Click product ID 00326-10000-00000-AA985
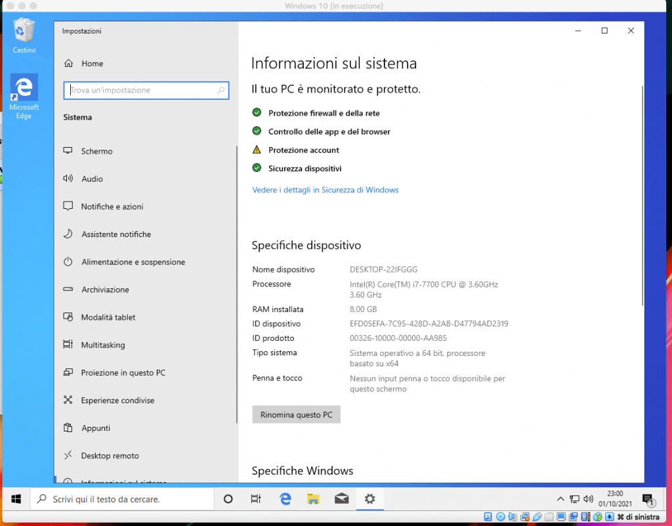This screenshot has width=672, height=526. (398, 338)
